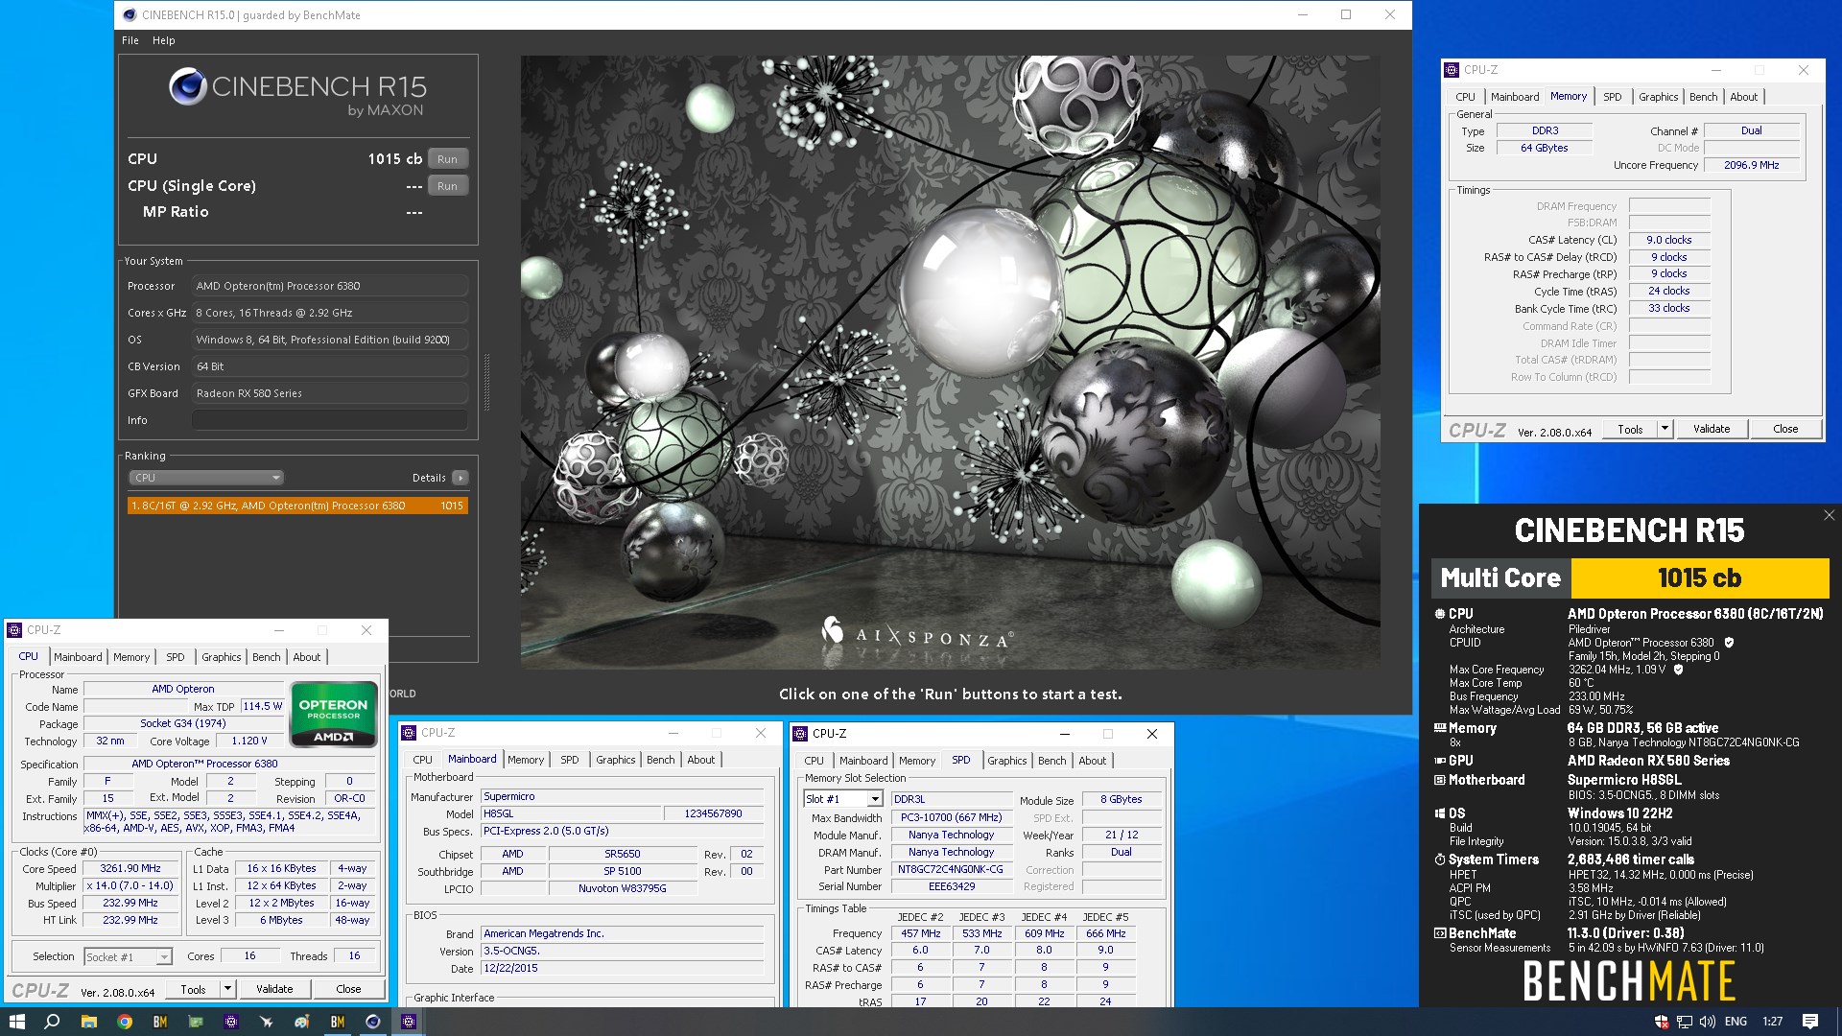Launch Google Chrome from the taskbar
The height and width of the screenshot is (1036, 1842).
(125, 1022)
